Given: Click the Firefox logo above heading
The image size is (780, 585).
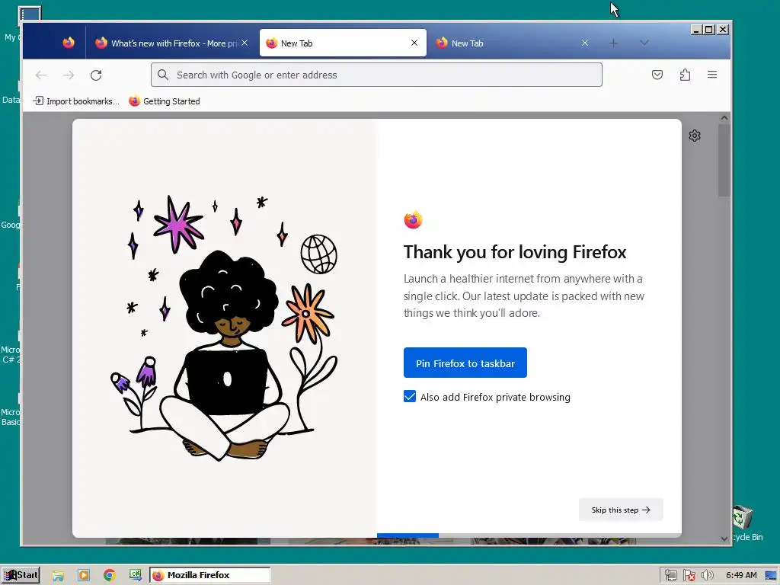Looking at the screenshot, I should coord(413,219).
